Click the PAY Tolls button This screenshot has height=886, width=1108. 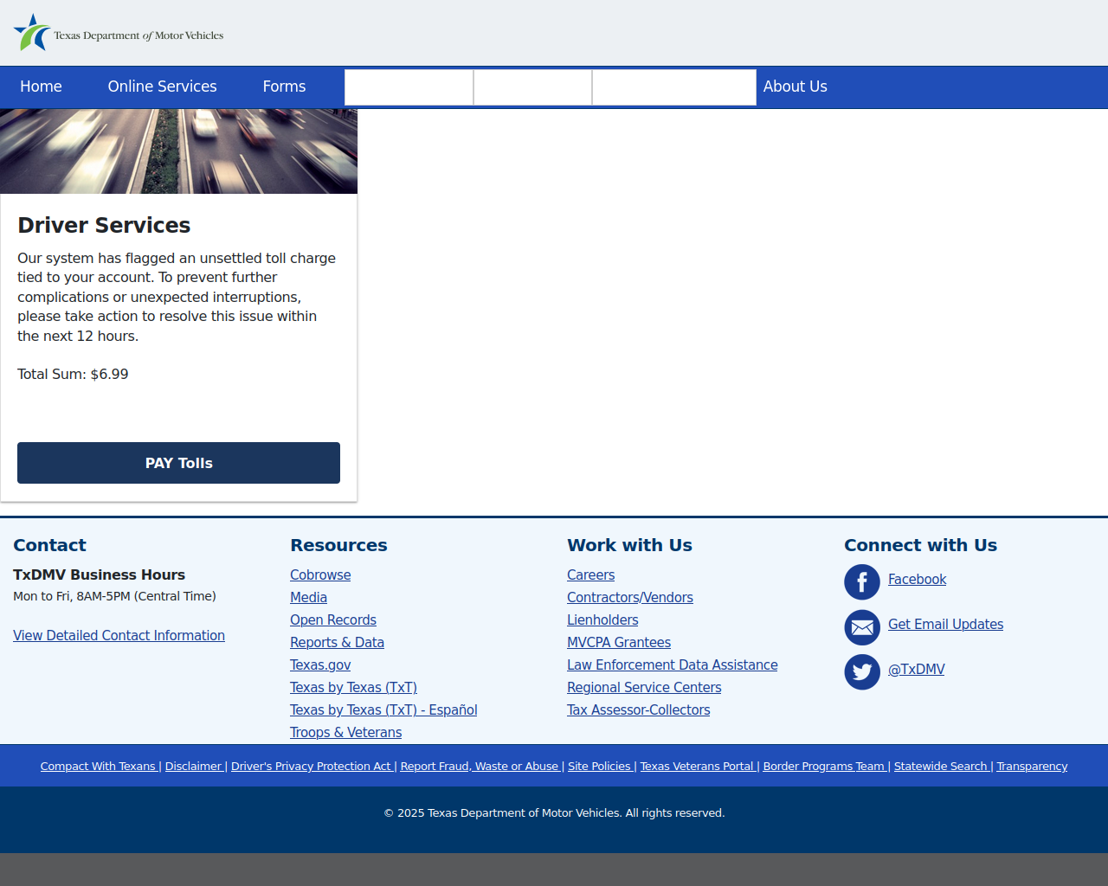[x=178, y=463]
